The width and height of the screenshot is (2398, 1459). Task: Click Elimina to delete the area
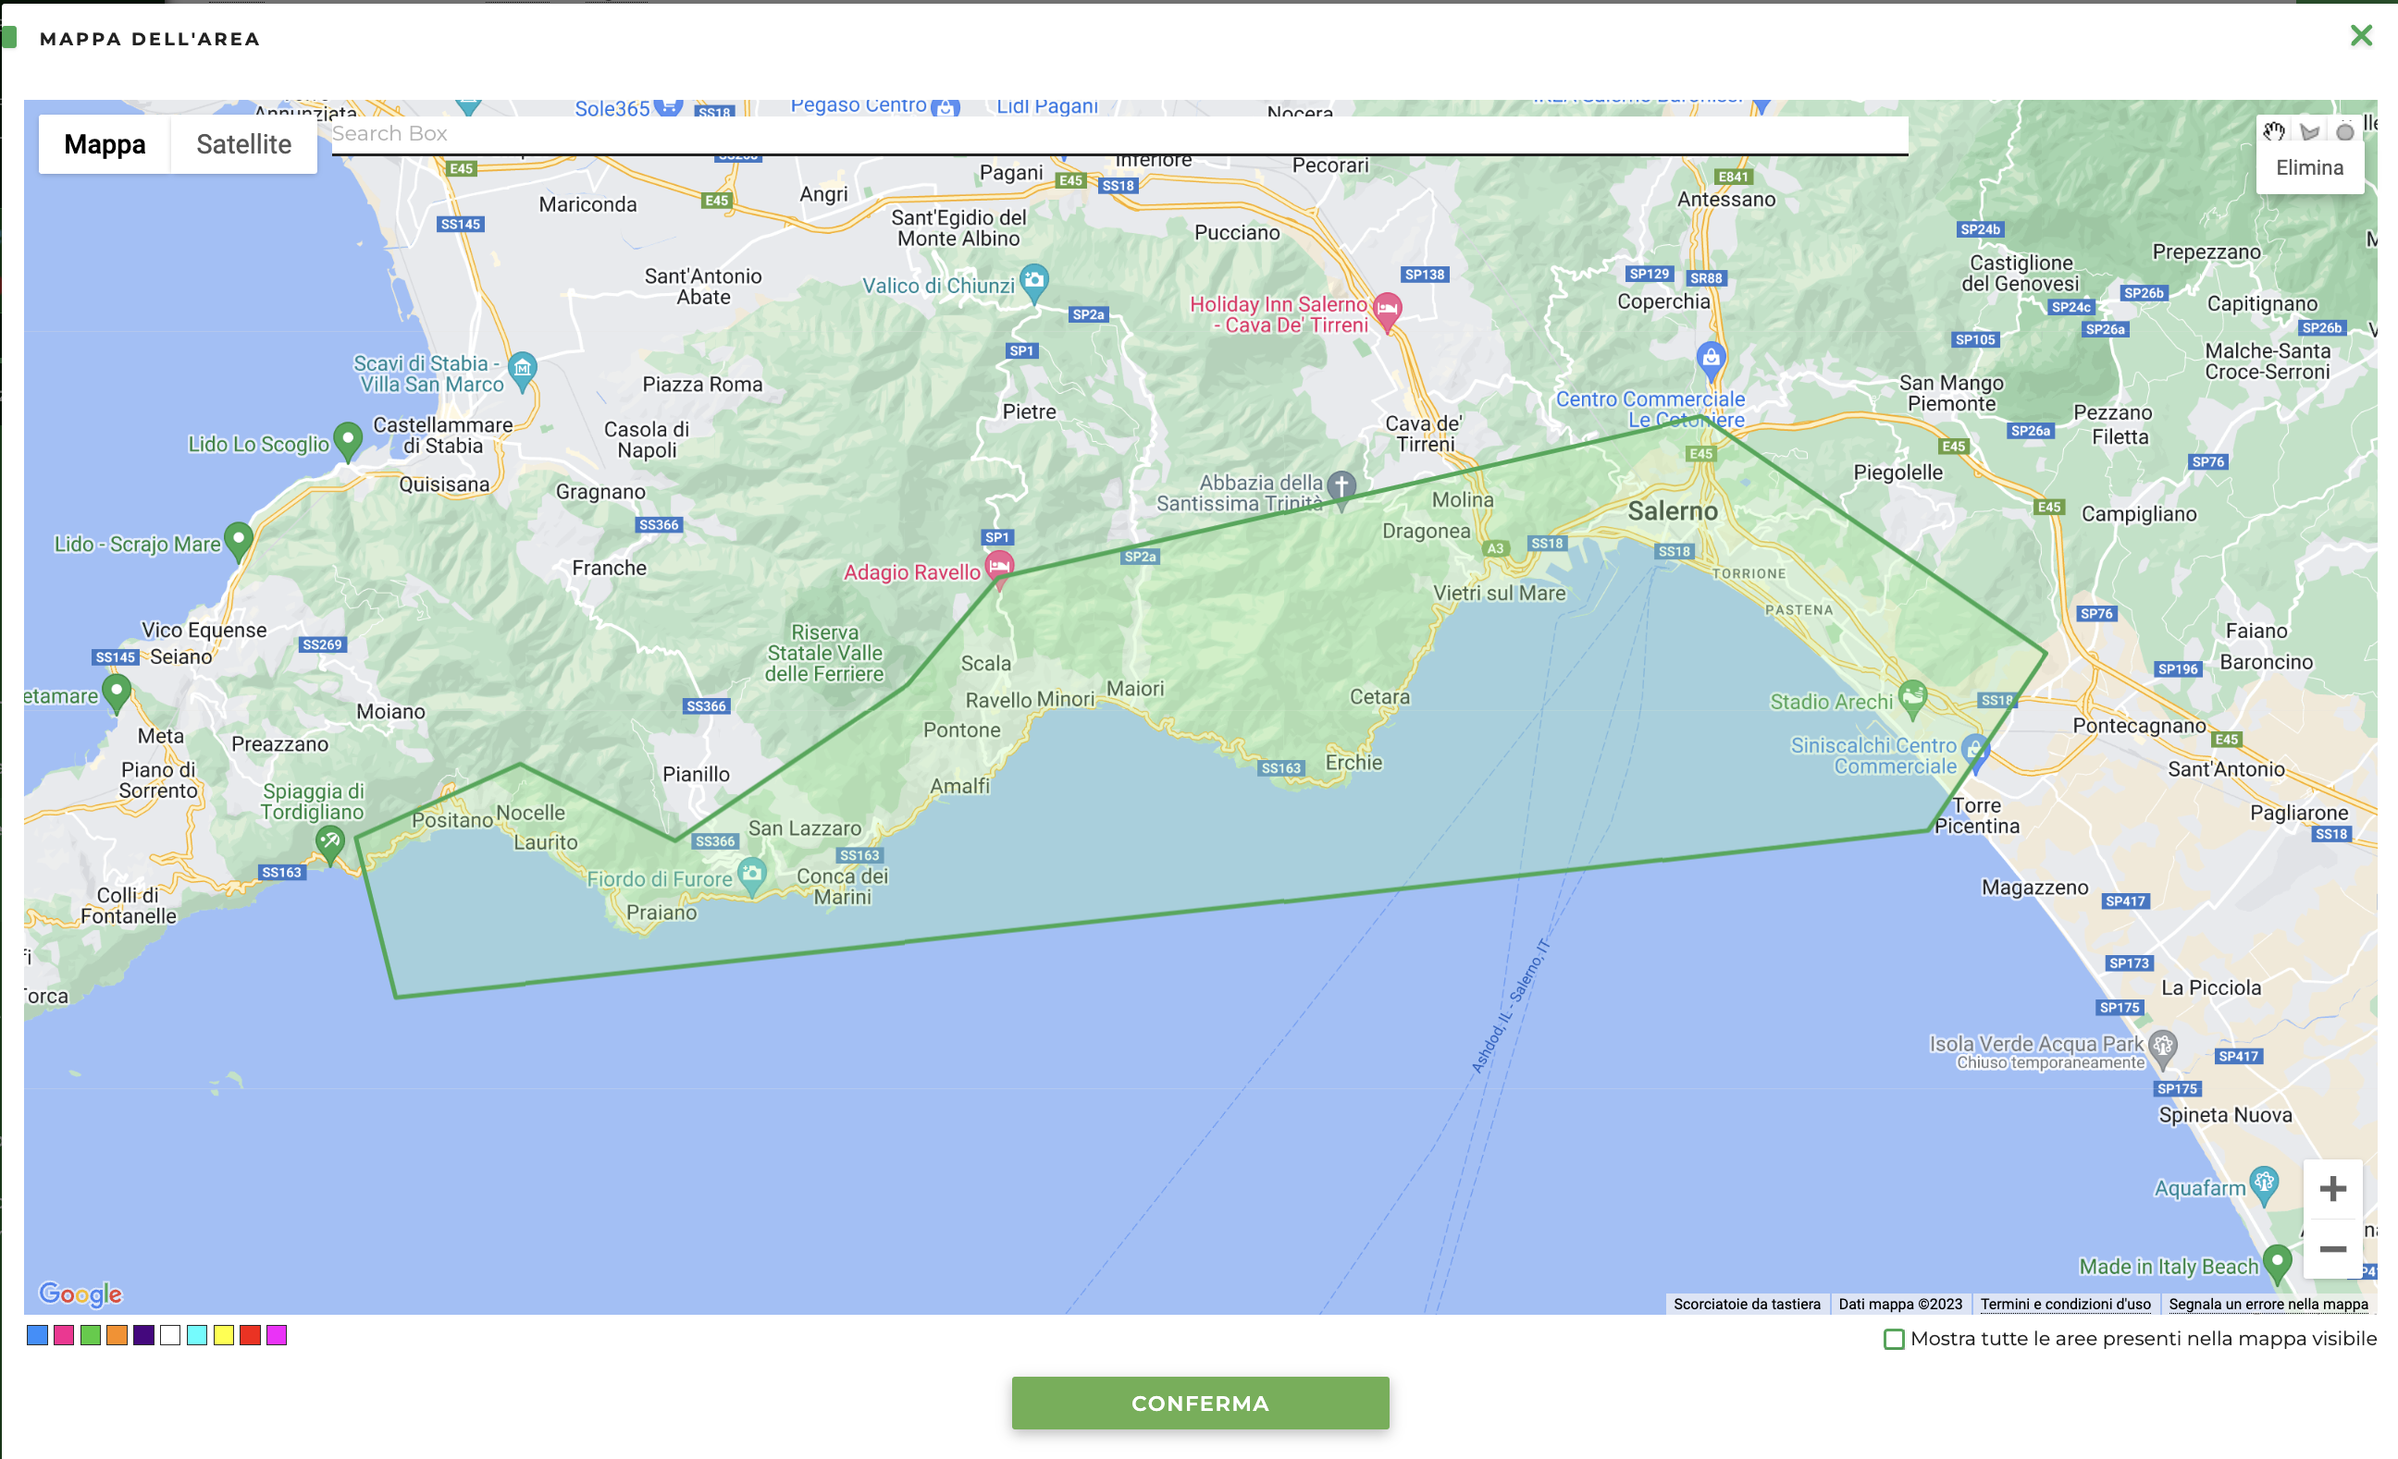pos(2309,167)
